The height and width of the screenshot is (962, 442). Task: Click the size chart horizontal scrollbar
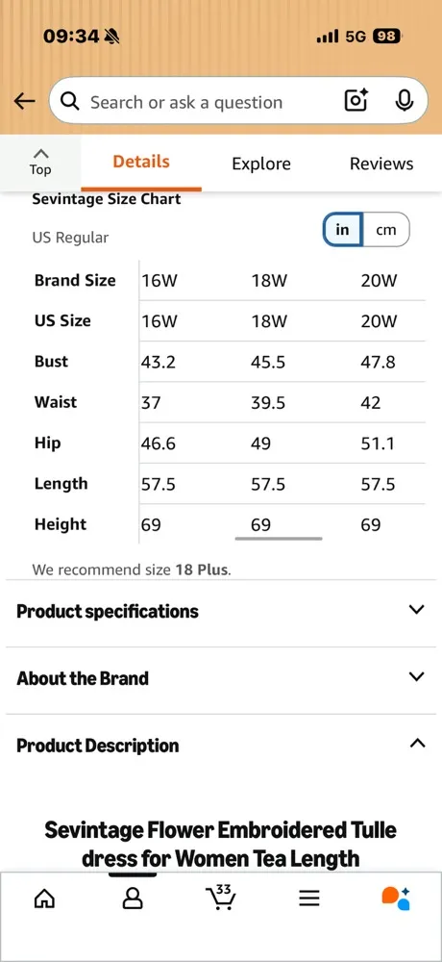(x=279, y=540)
